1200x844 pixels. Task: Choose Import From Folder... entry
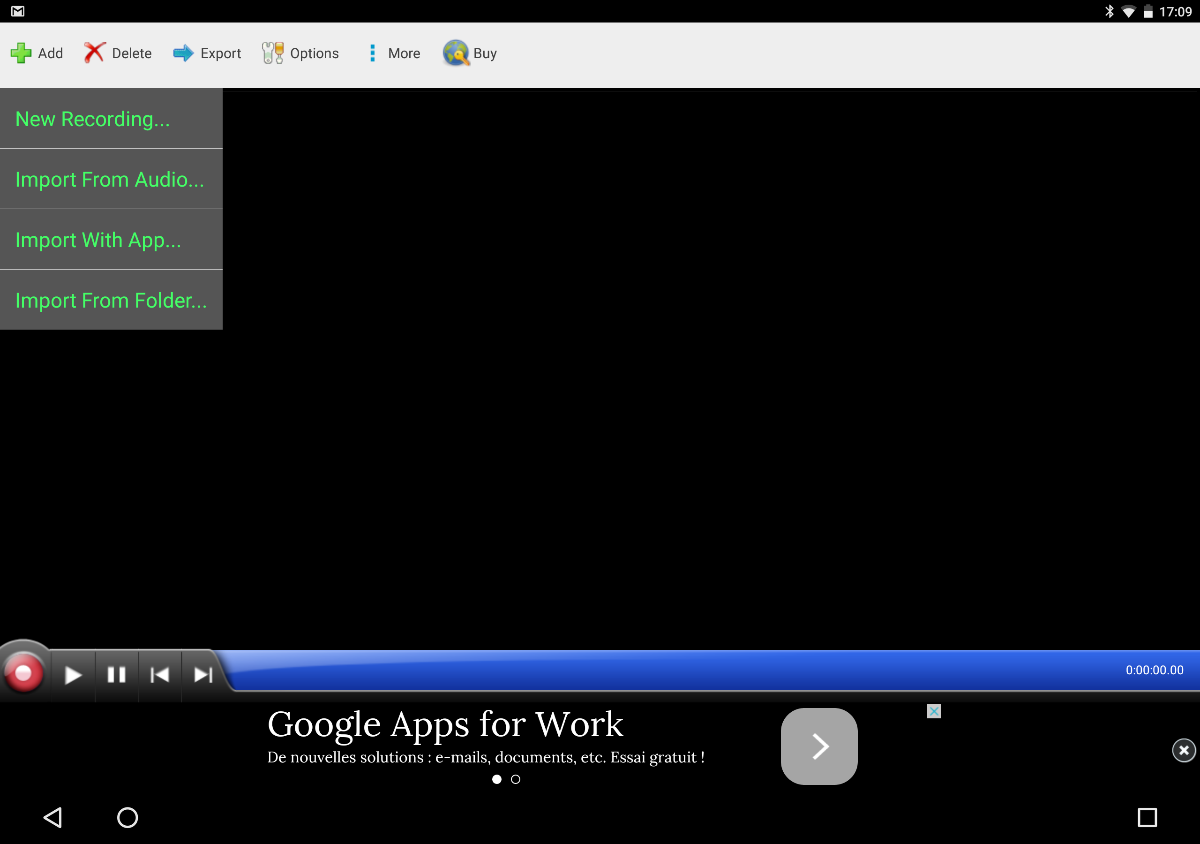click(x=111, y=301)
